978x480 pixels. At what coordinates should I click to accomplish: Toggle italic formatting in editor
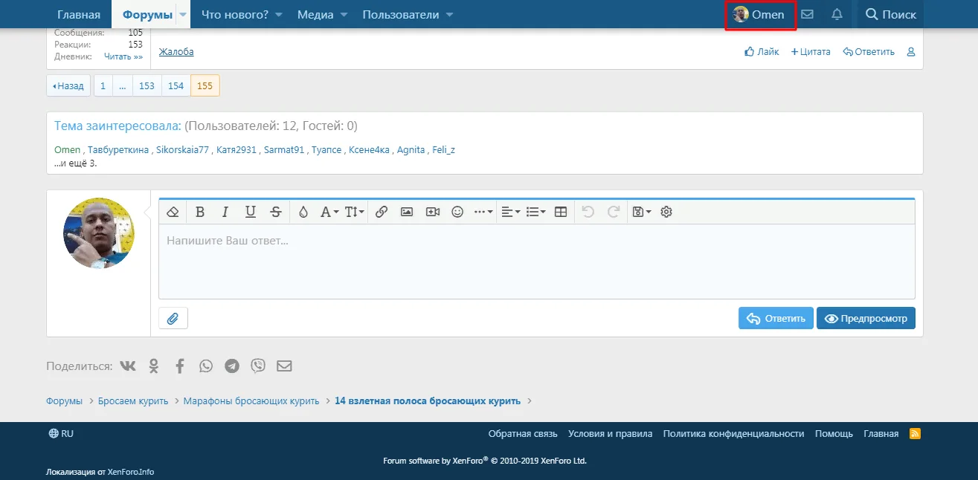(225, 212)
